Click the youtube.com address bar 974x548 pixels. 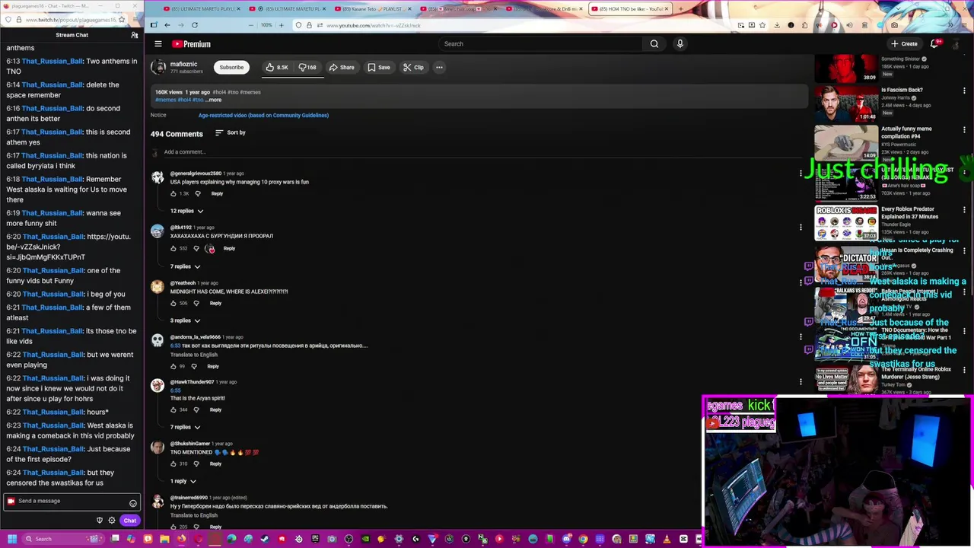click(x=517, y=25)
